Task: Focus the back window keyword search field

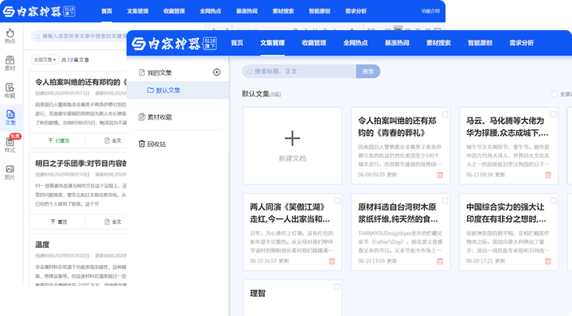Action: [80, 36]
